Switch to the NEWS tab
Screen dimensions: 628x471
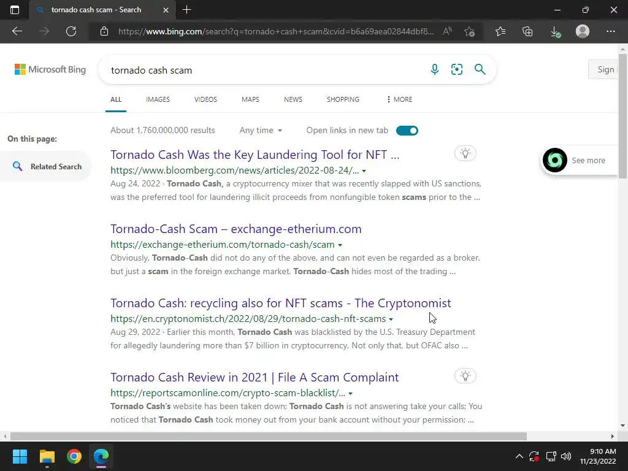click(x=293, y=99)
